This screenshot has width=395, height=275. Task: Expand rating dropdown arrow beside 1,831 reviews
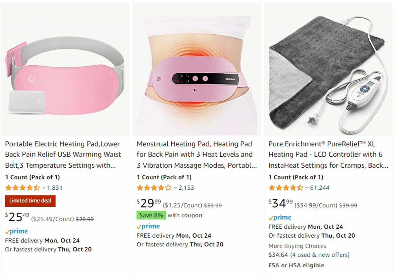click(44, 188)
